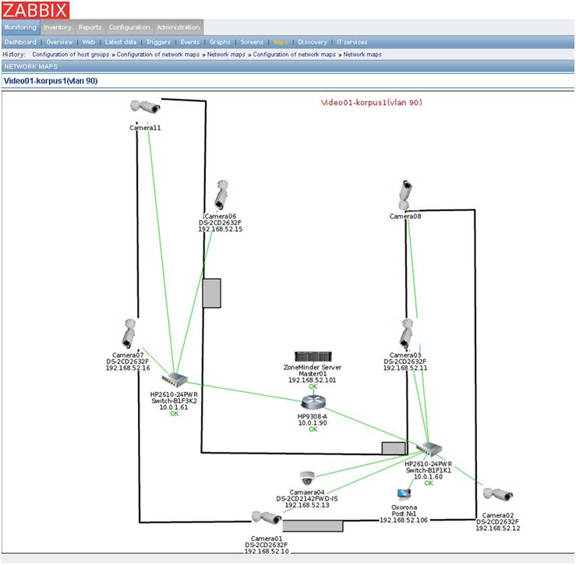The image size is (576, 565).
Task: Select the Web submenu item
Action: tap(89, 42)
